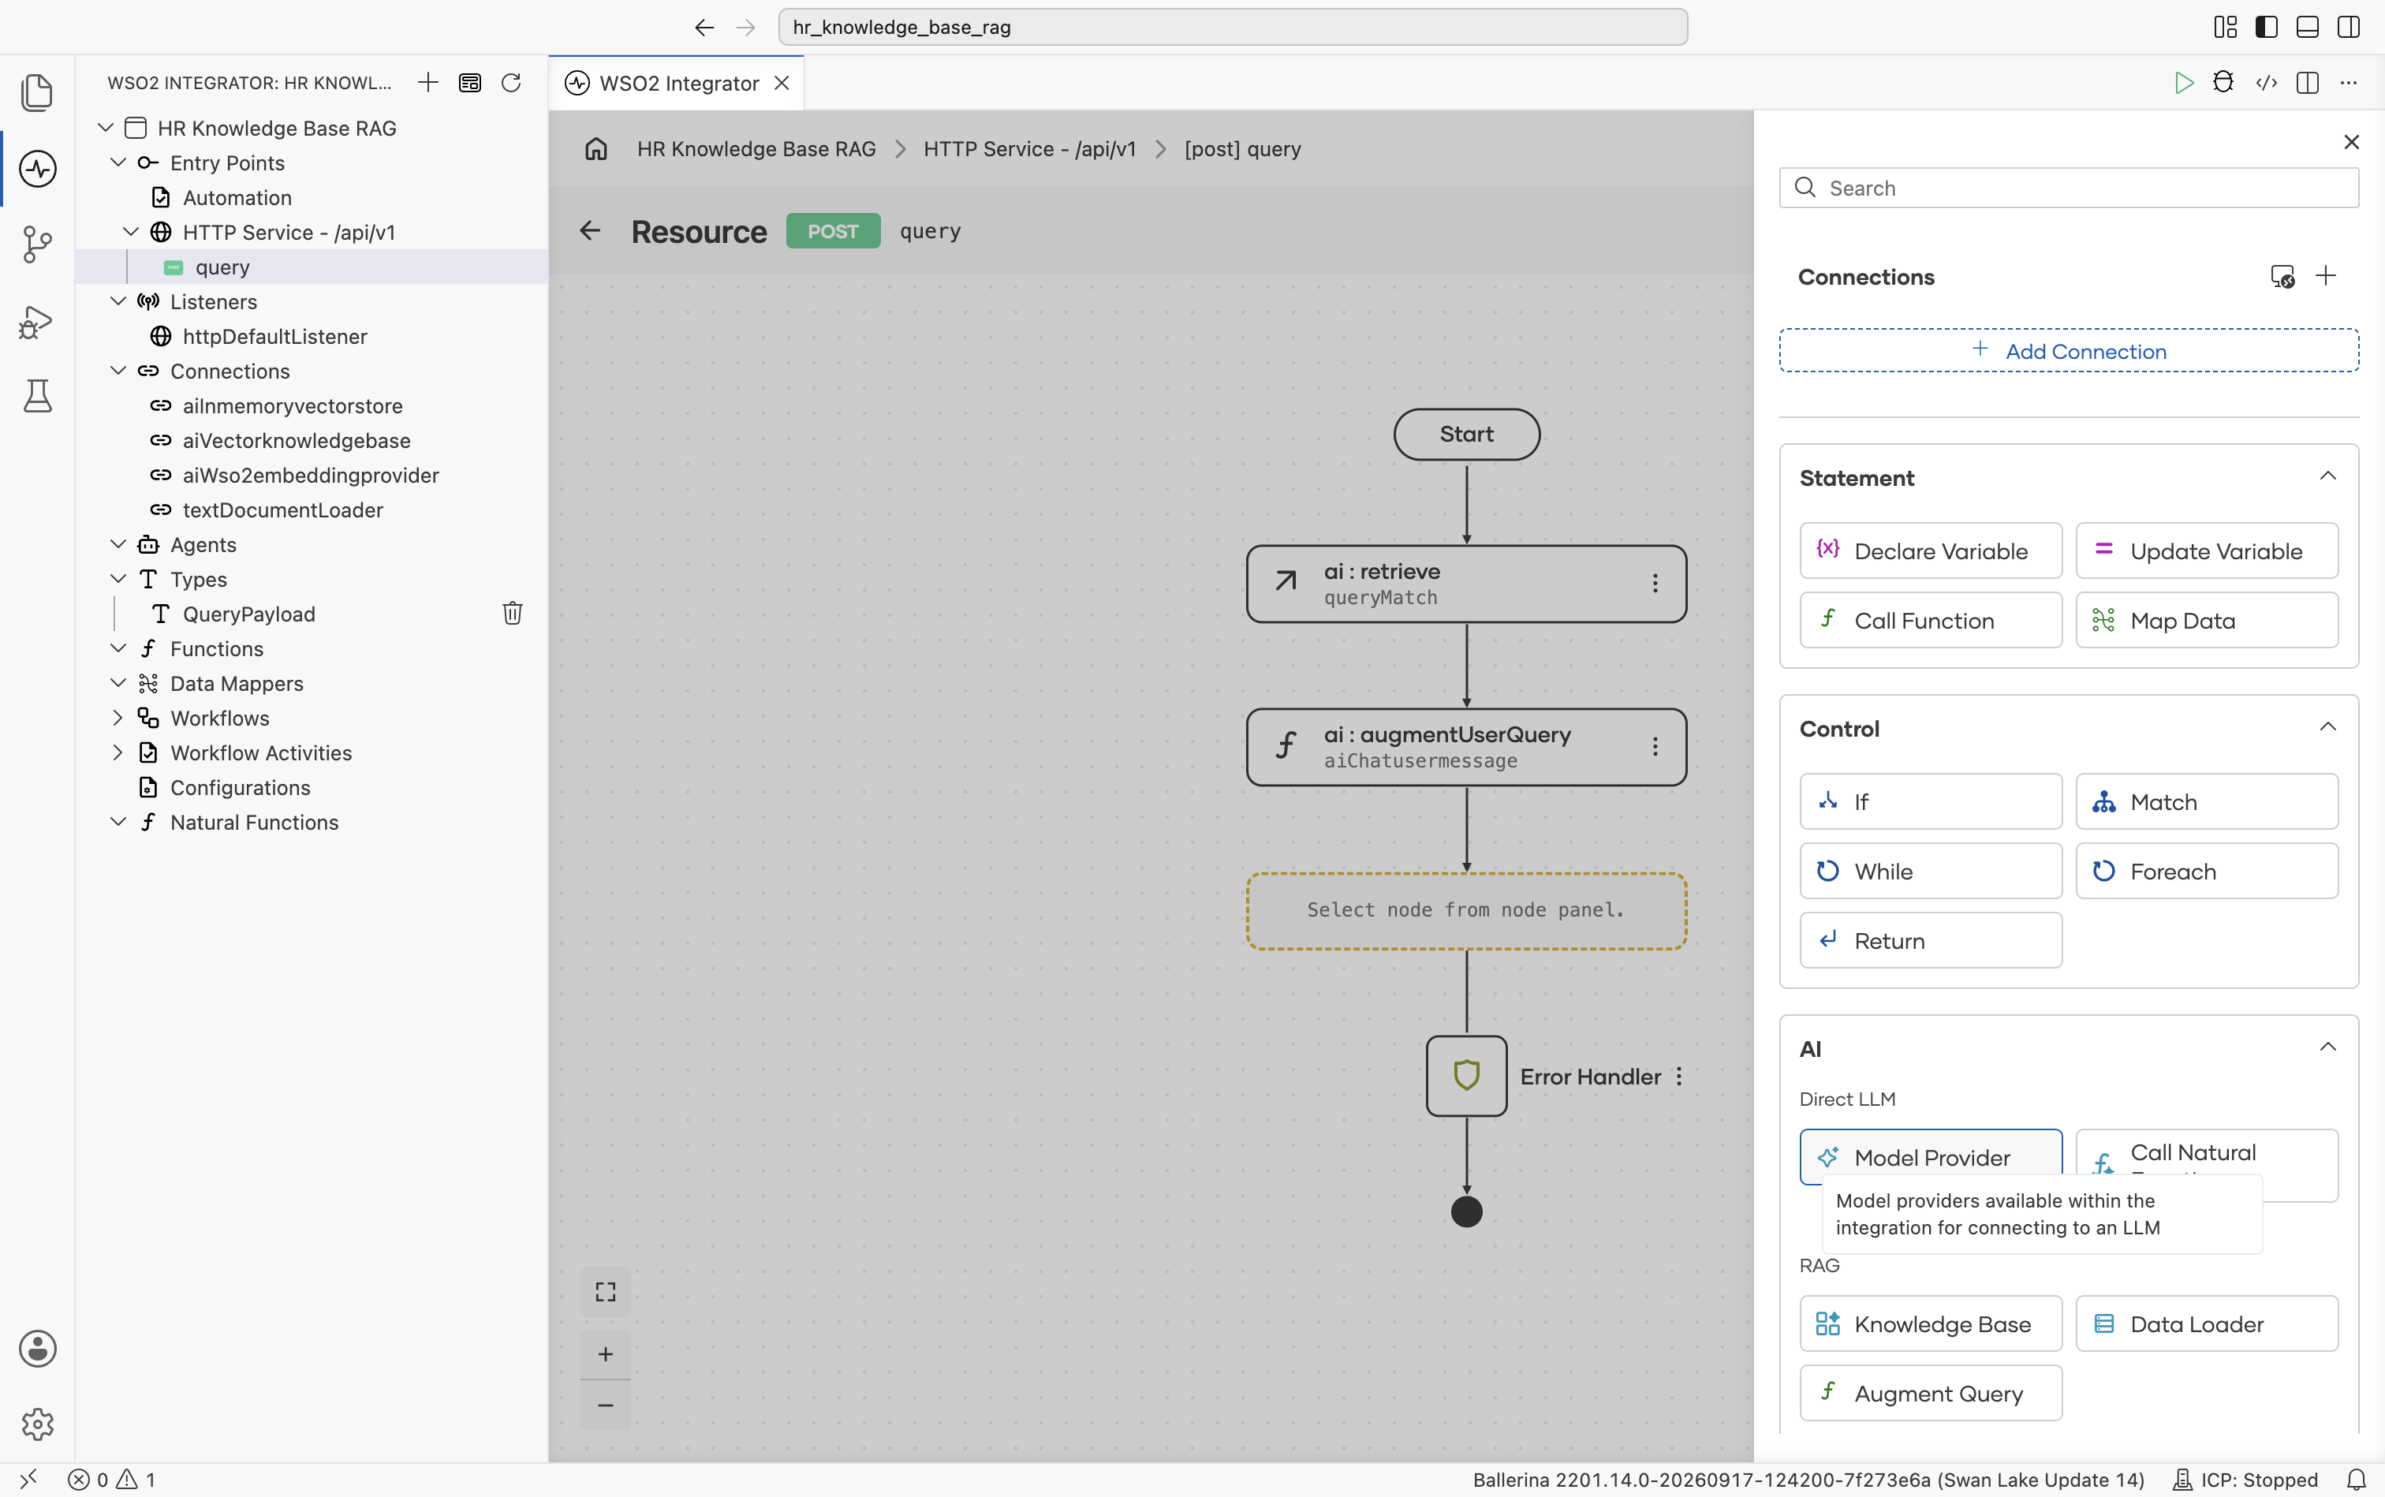Toggle bottom panel visibility

coord(2308,27)
